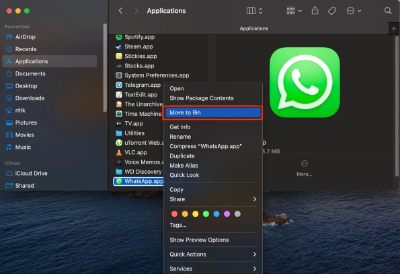
Task: Expand the ellipsis action menu dropdown
Action: (x=354, y=11)
